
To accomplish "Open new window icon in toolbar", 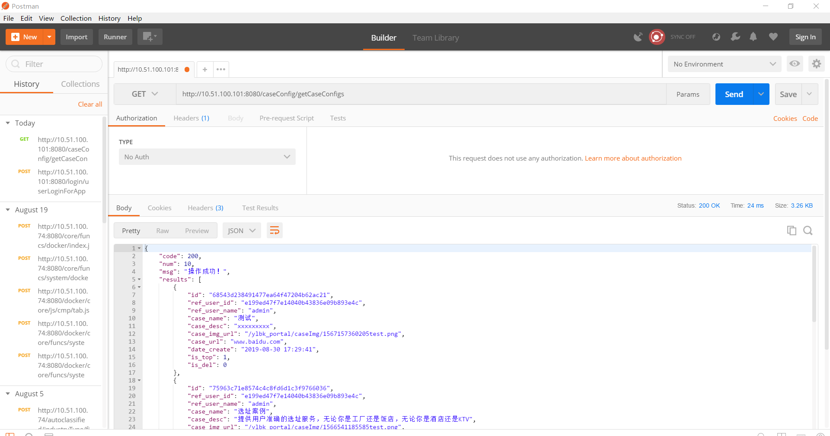I will pos(150,37).
